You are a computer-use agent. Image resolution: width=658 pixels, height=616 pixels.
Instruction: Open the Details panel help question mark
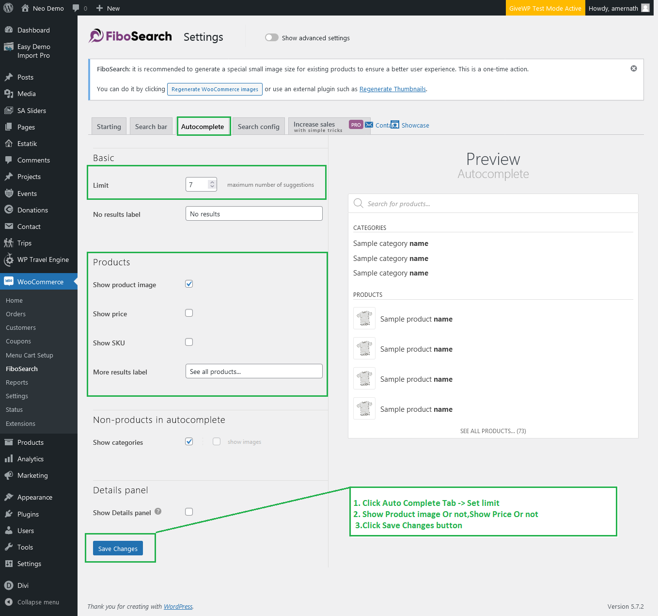[x=158, y=511]
